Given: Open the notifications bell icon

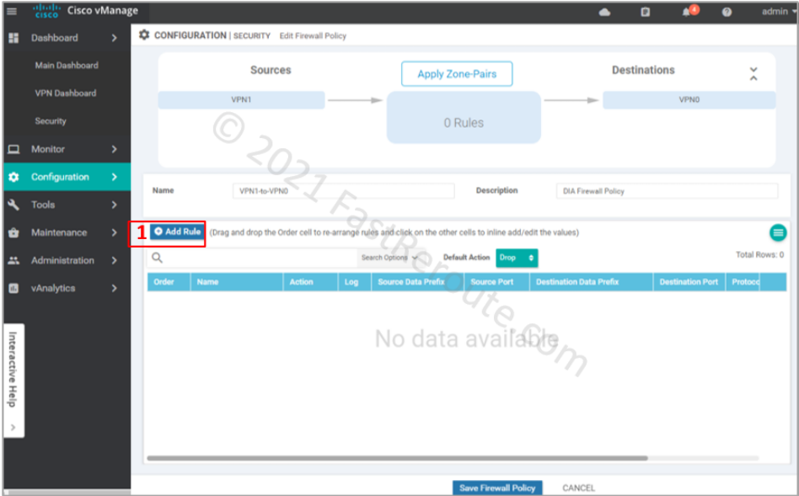Looking at the screenshot, I should point(688,12).
